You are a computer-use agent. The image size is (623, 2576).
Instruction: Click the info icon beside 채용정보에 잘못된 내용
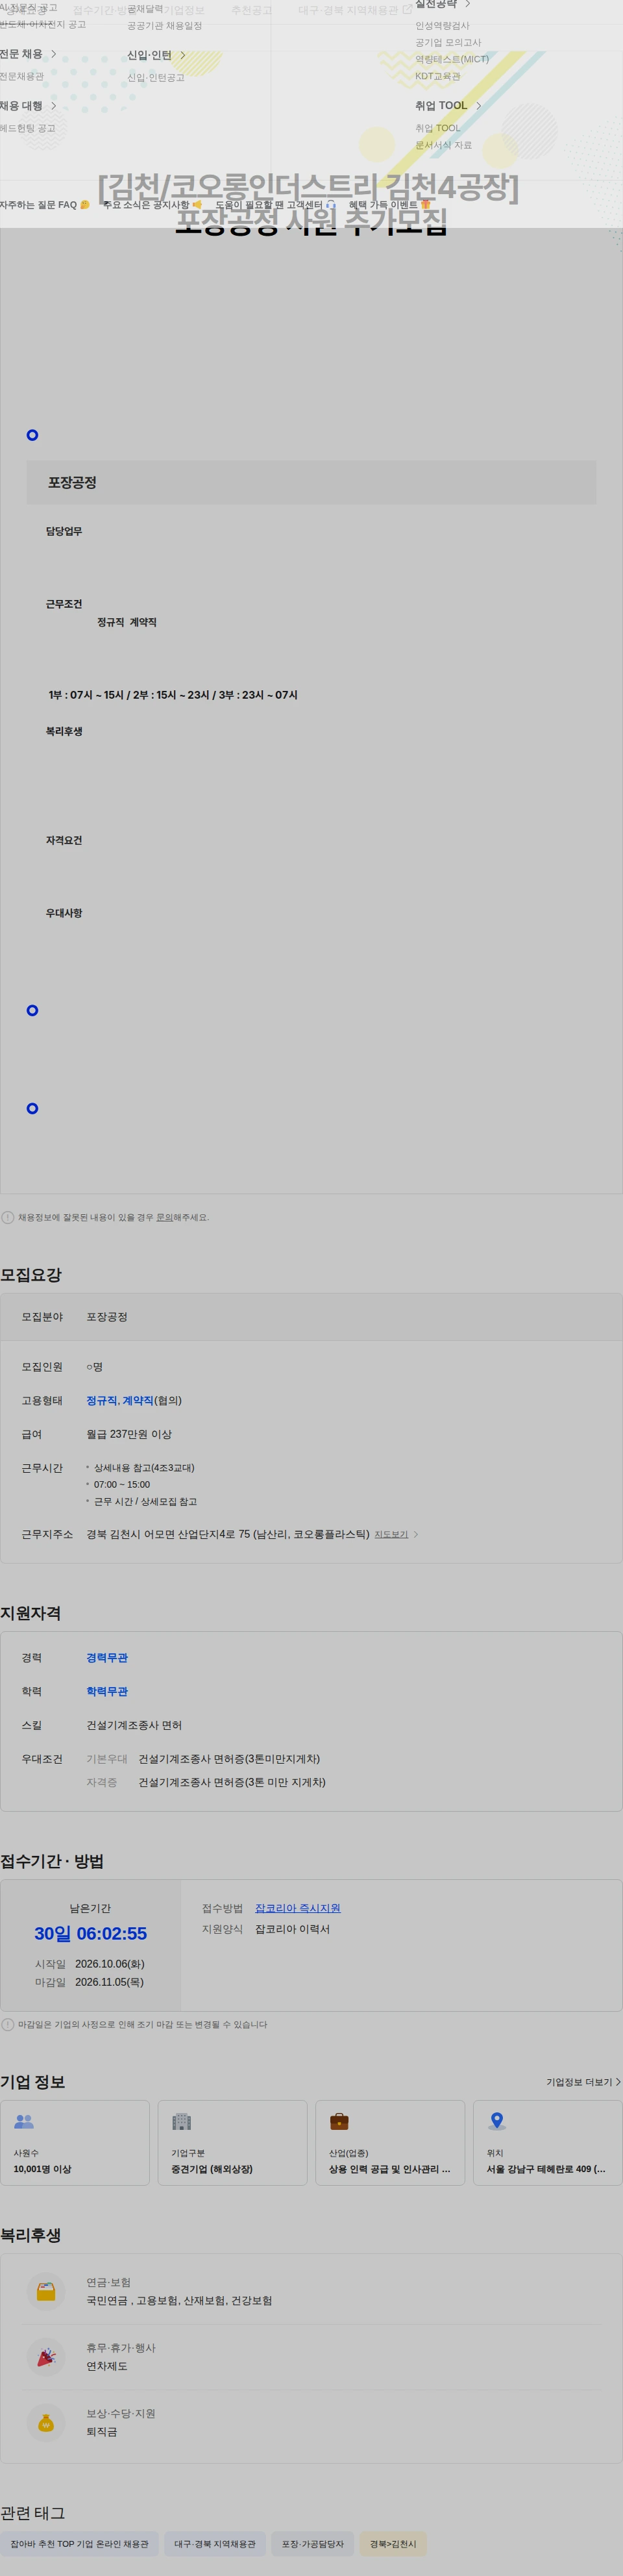(x=8, y=1217)
